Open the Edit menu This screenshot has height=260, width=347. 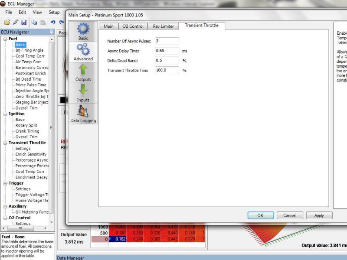click(x=22, y=12)
